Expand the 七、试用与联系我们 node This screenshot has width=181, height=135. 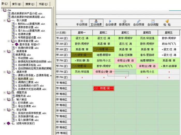[4, 123]
